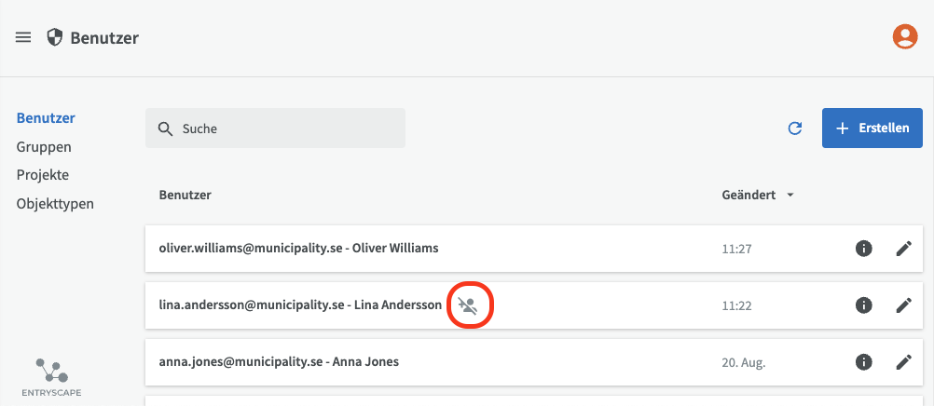Switch to Gruppen section

click(44, 147)
